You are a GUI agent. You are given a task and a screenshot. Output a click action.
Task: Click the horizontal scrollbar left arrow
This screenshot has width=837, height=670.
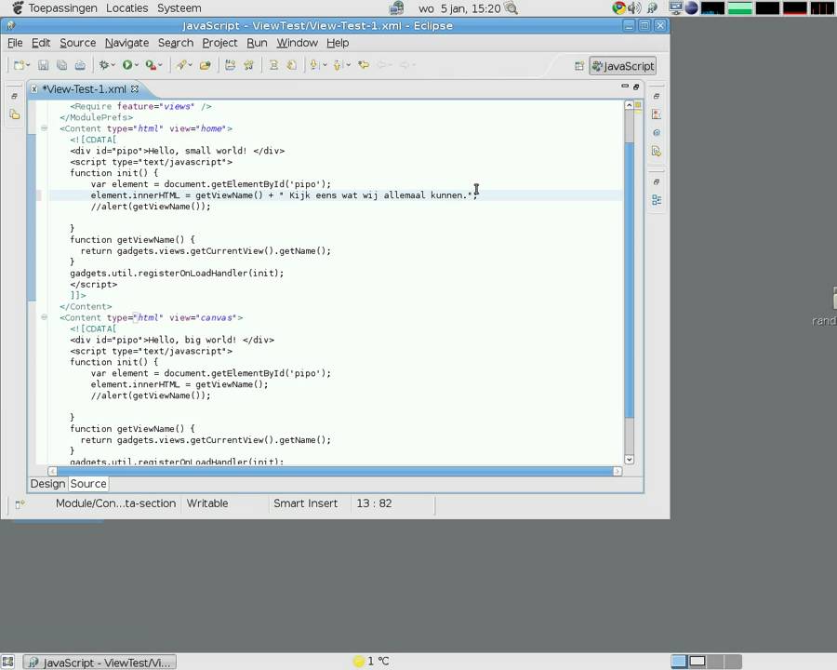click(x=52, y=471)
